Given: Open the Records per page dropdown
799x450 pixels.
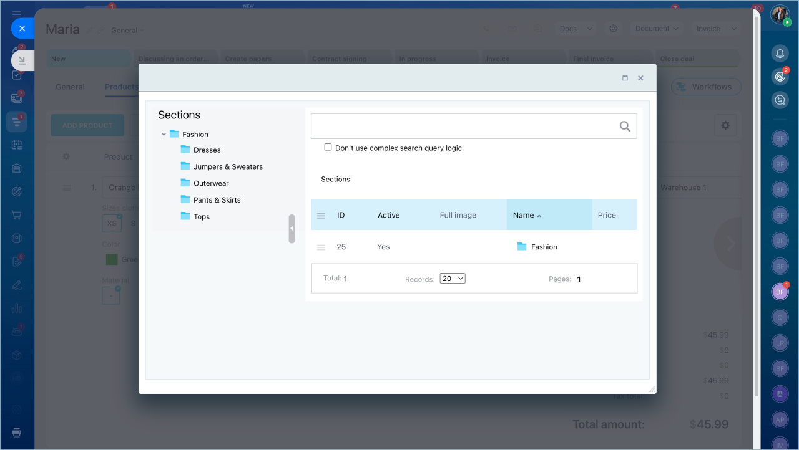Looking at the screenshot, I should (452, 279).
